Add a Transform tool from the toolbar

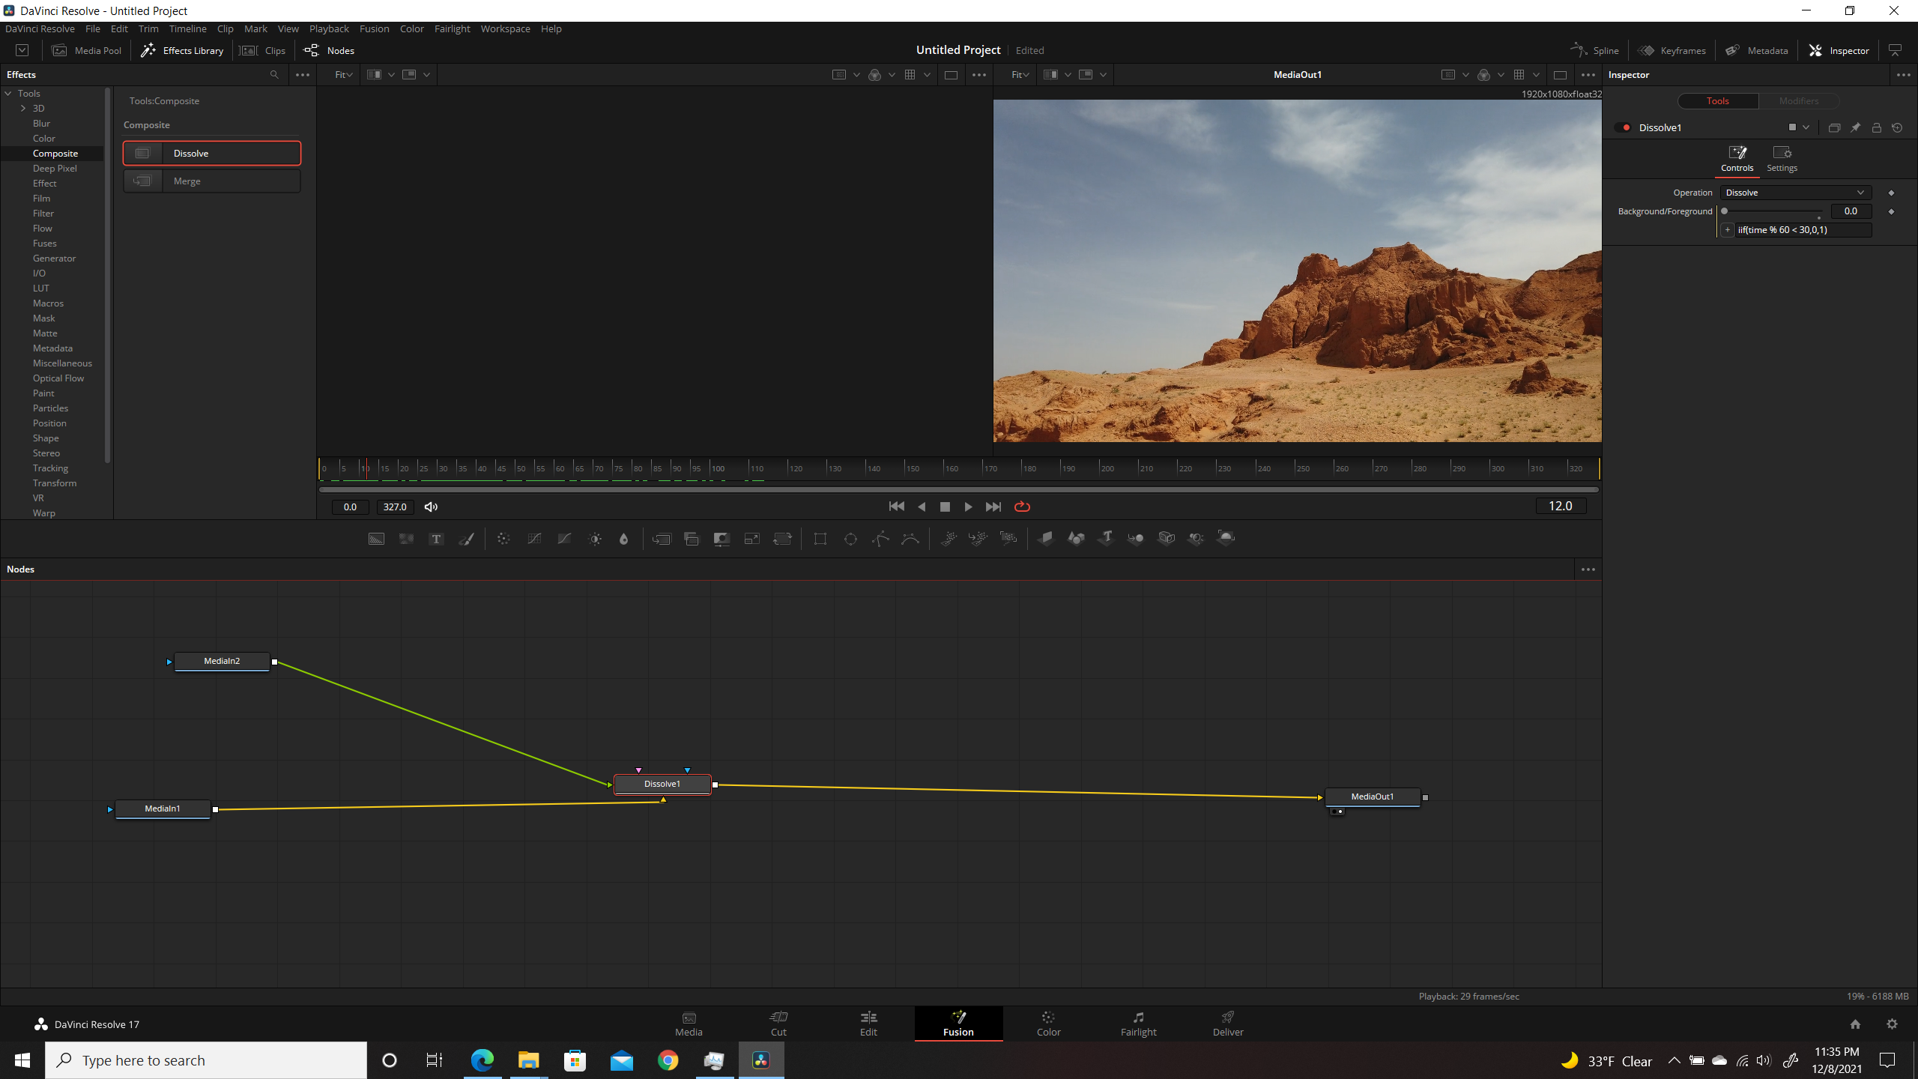click(782, 539)
